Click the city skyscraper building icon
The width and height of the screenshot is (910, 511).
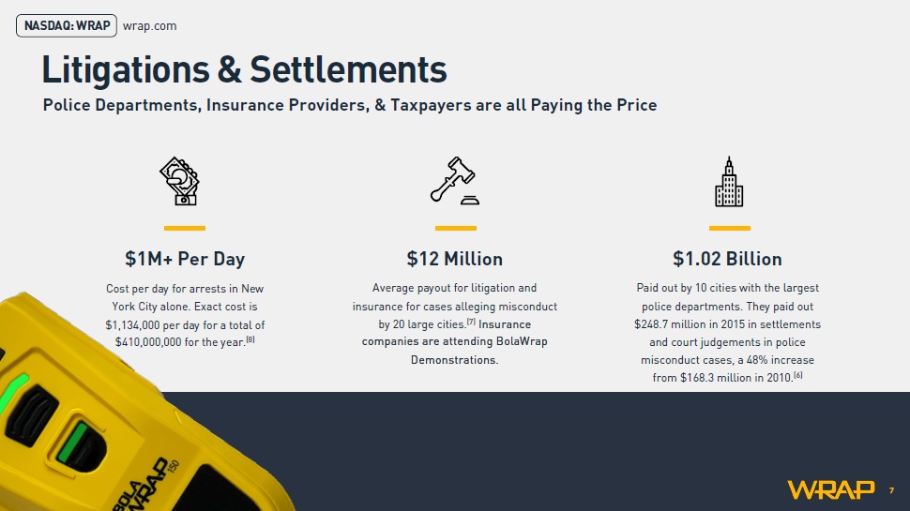(x=729, y=182)
